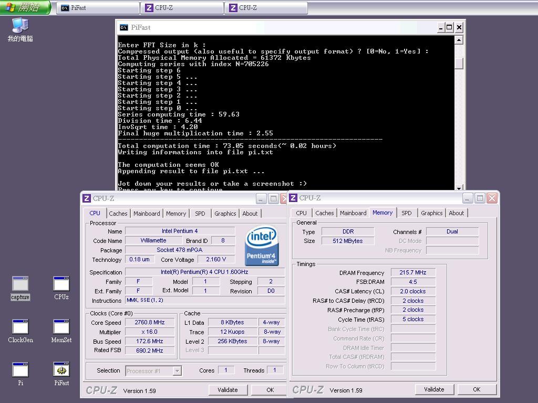Open the Graphics tab in left CPU-Z window
This screenshot has height=403, width=538.
[225, 214]
